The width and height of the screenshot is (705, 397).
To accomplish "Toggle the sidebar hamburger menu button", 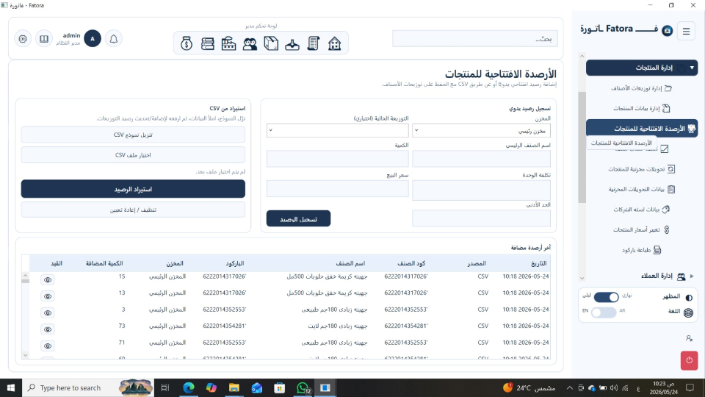I will [x=686, y=32].
